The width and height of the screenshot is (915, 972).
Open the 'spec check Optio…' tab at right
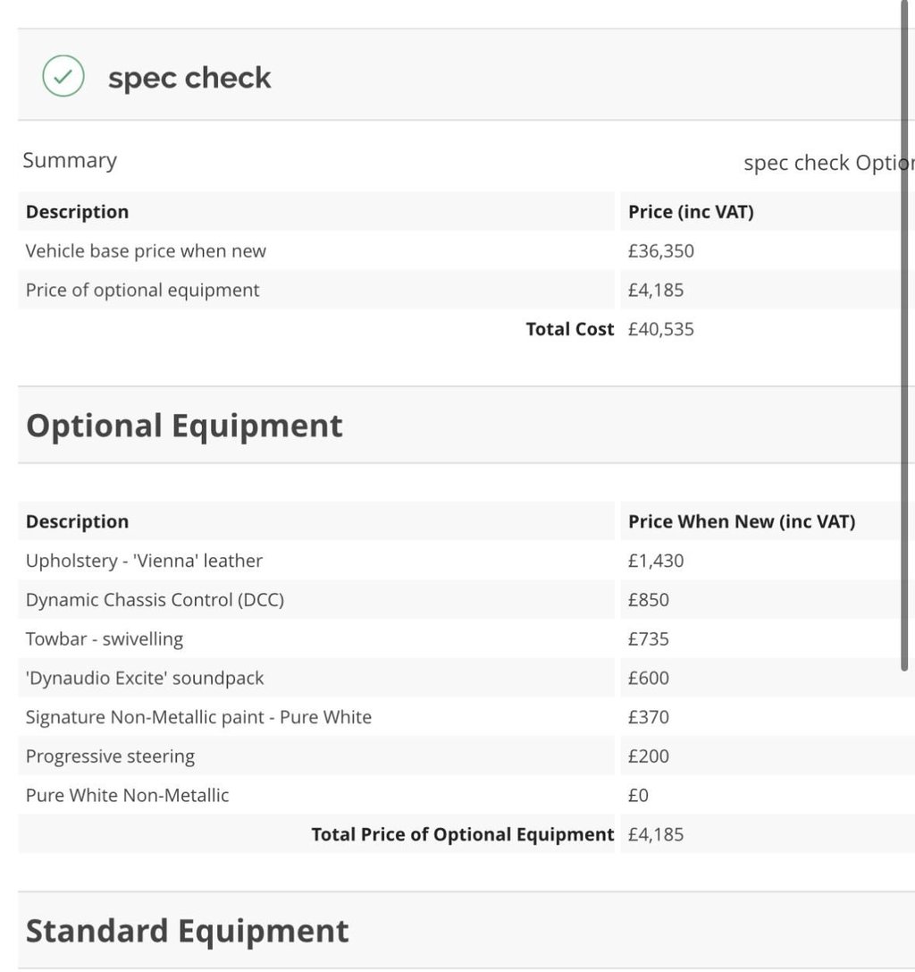[827, 164]
